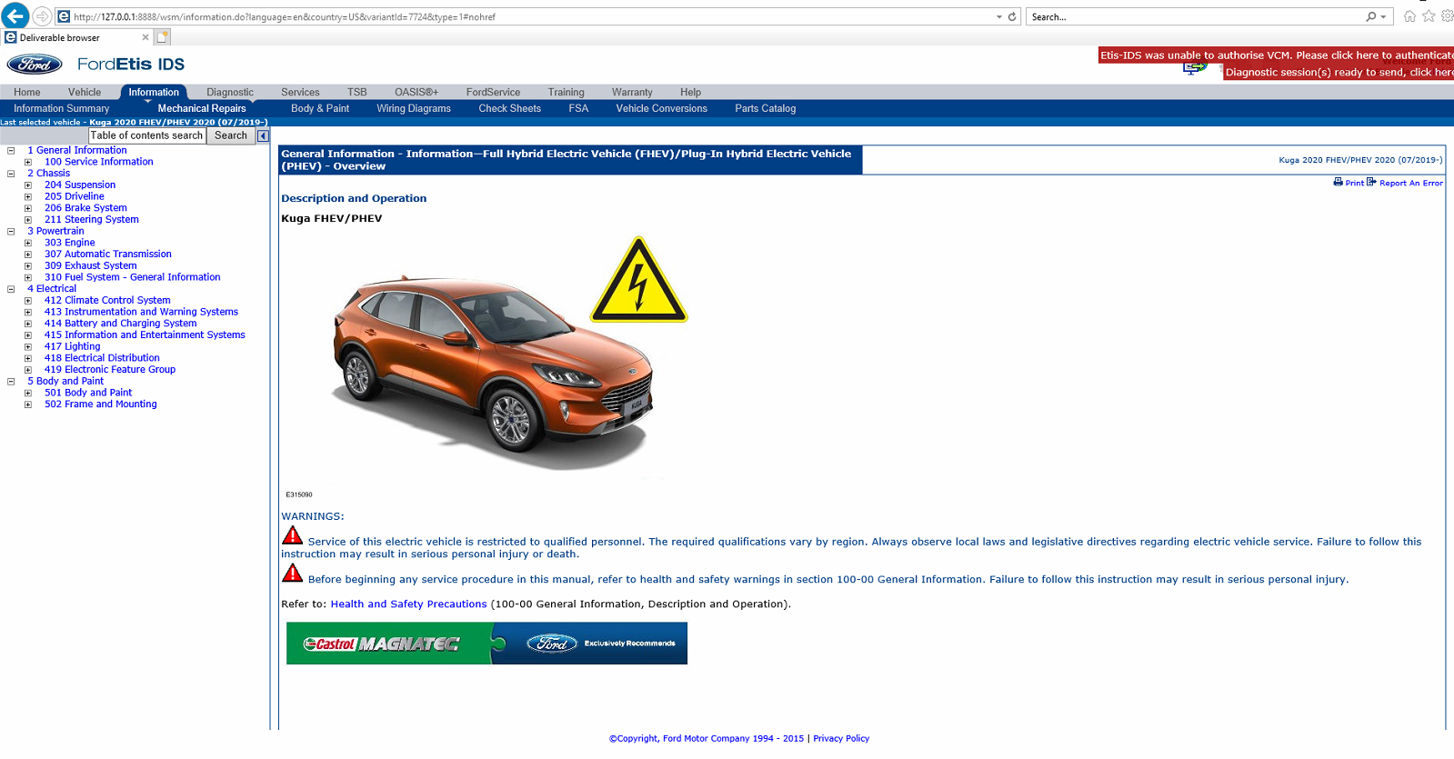Collapse the table of contents panel arrow

263,135
